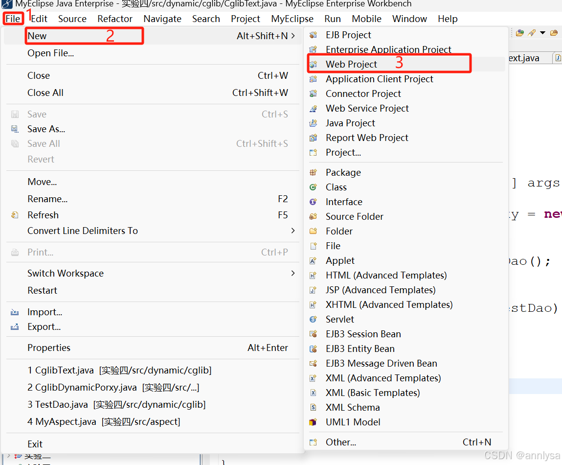Viewport: 562px width, 465px height.
Task: Select Exit at bottom of File menu
Action: (35, 444)
